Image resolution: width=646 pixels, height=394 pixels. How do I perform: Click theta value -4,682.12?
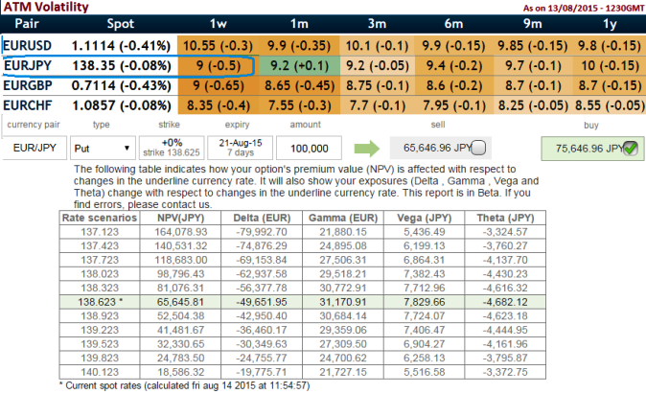[x=505, y=302]
